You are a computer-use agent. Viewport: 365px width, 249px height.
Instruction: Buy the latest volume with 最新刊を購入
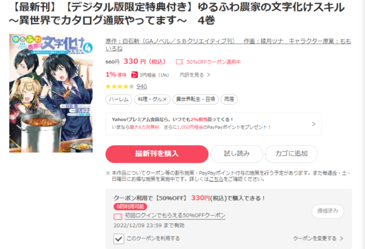pos(157,154)
